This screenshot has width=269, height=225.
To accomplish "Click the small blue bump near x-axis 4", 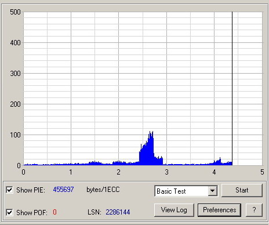I will click(218, 162).
